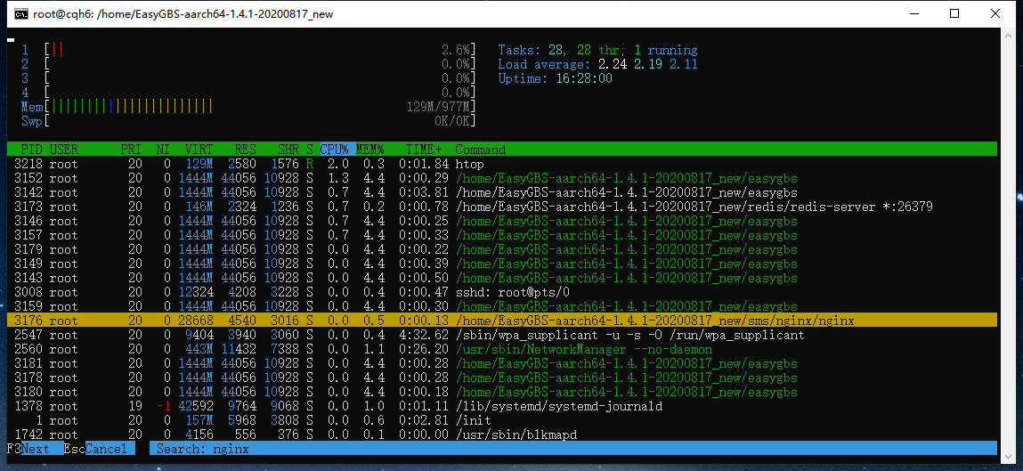
Task: Click Esc Cancel in the bottom bar
Action: tap(99, 449)
